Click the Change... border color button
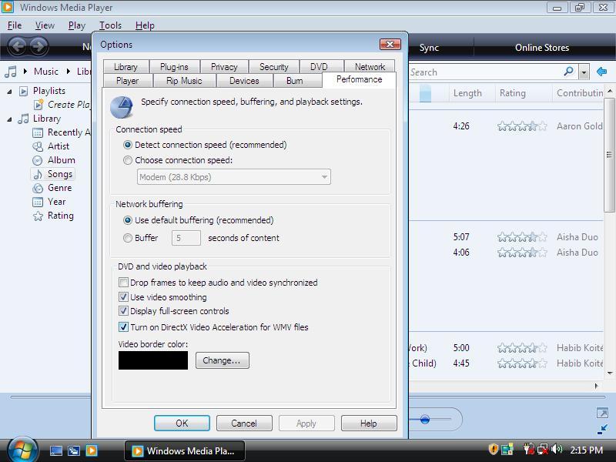The width and height of the screenshot is (616, 462). point(222,360)
